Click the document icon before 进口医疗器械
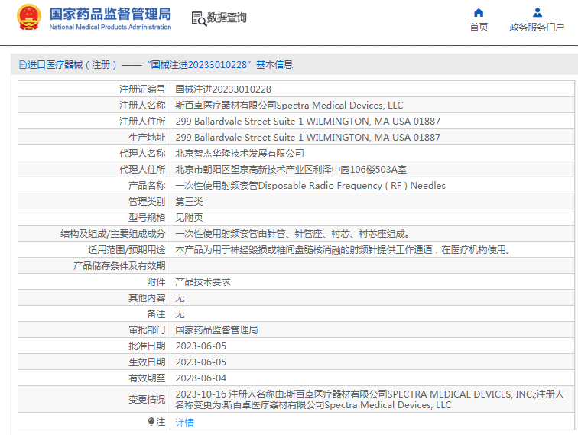 coord(22,65)
